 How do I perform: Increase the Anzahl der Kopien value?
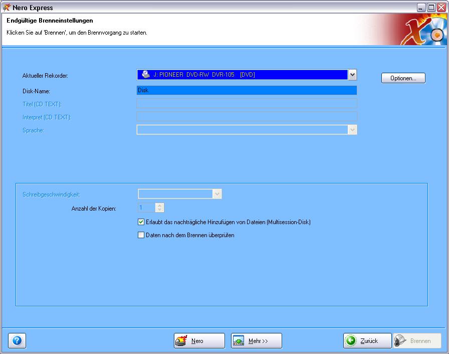pyautogui.click(x=160, y=206)
